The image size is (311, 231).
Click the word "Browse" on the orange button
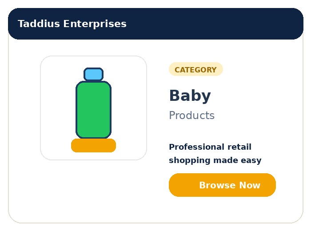click(217, 185)
